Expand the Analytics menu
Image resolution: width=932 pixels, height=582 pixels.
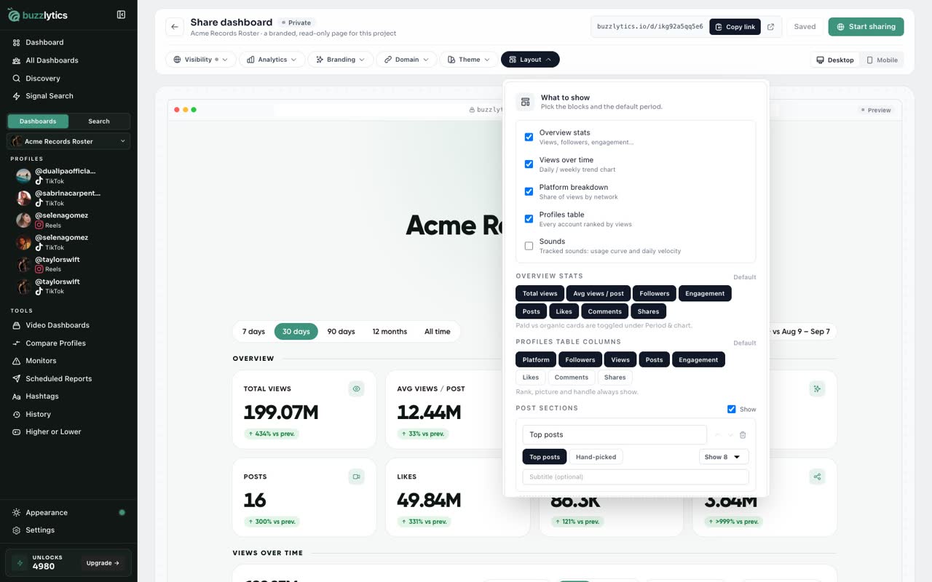coord(272,60)
